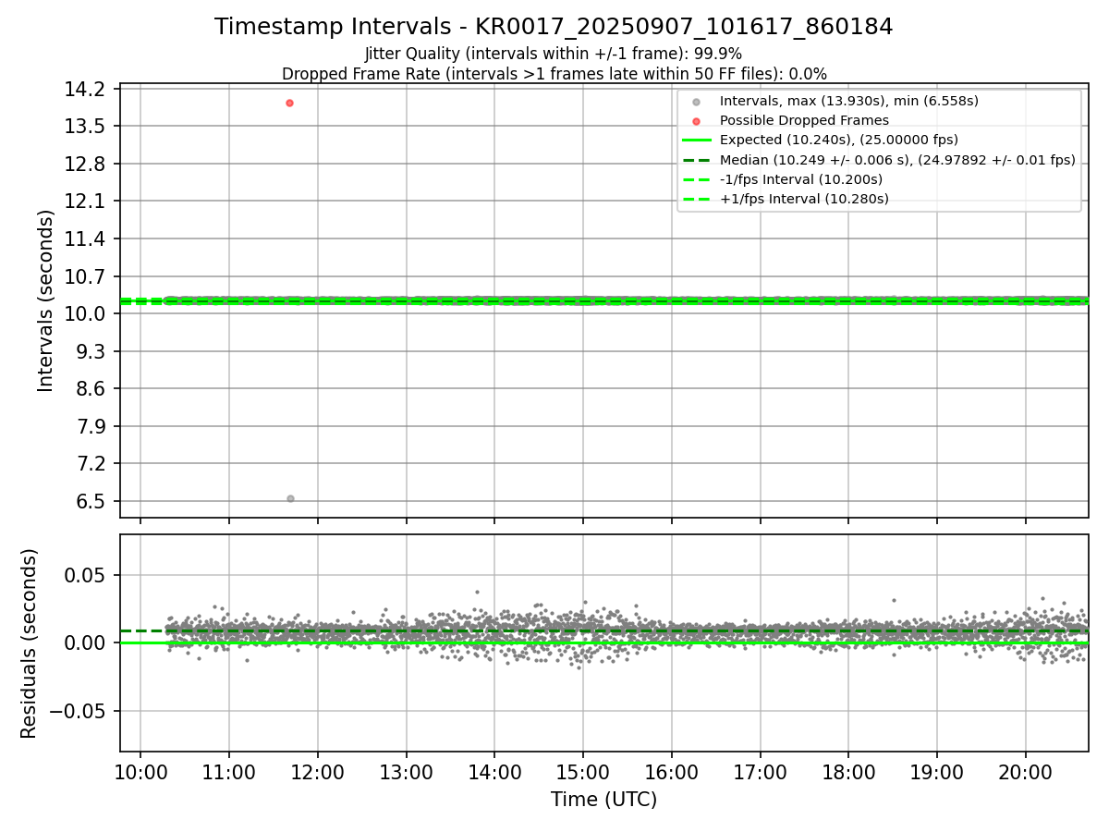The image size is (1109, 832).
Task: Click the 'Dropped Frame Rate' subtitle line
Action: click(554, 73)
